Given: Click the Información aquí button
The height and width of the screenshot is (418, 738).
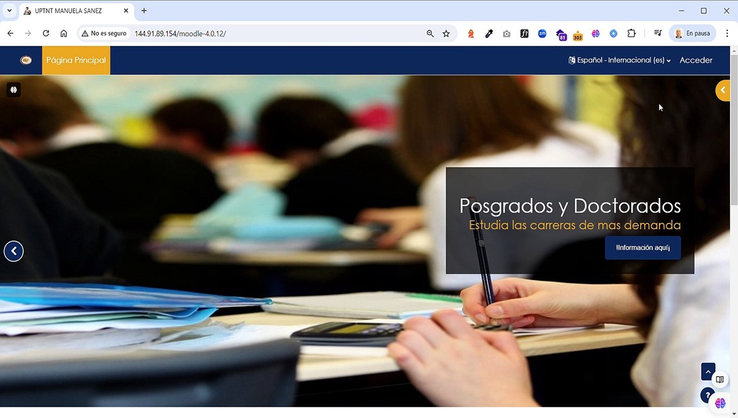Looking at the screenshot, I should (643, 248).
